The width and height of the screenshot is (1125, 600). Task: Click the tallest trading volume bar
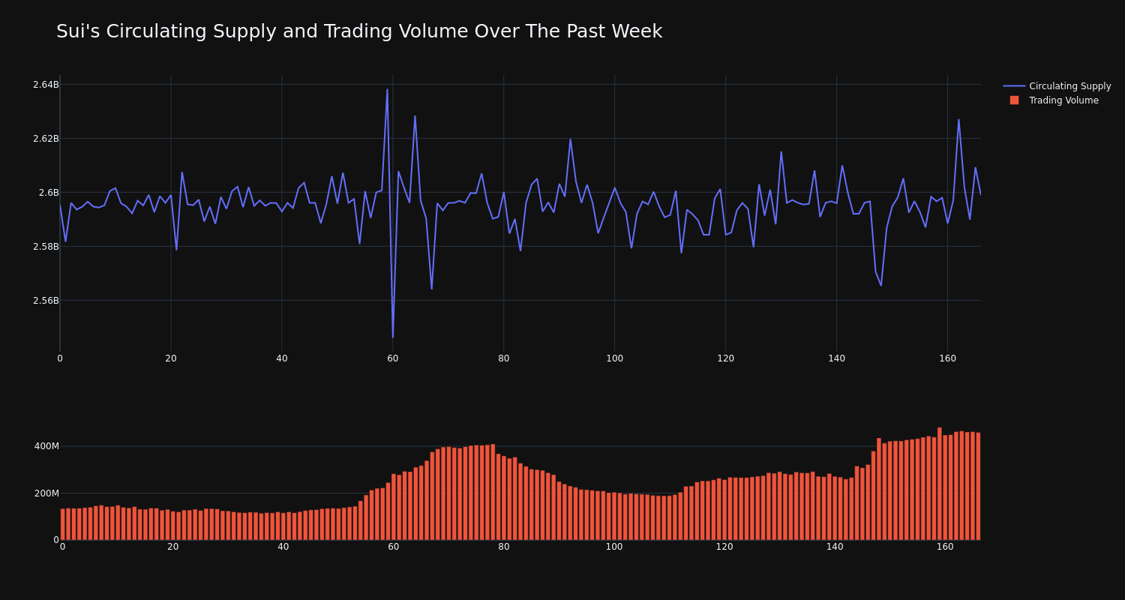(x=940, y=484)
